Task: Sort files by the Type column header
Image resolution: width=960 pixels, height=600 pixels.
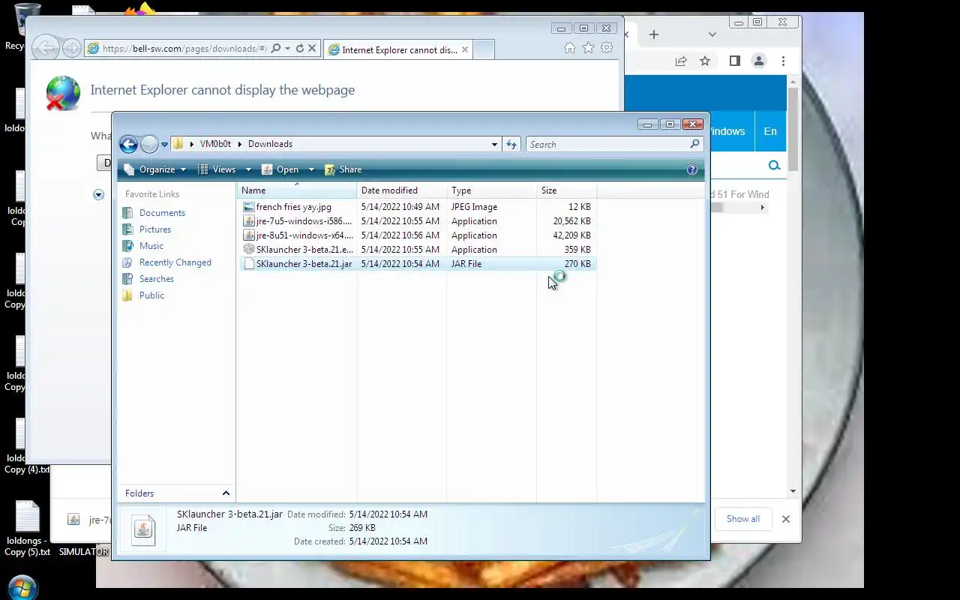Action: [x=491, y=190]
